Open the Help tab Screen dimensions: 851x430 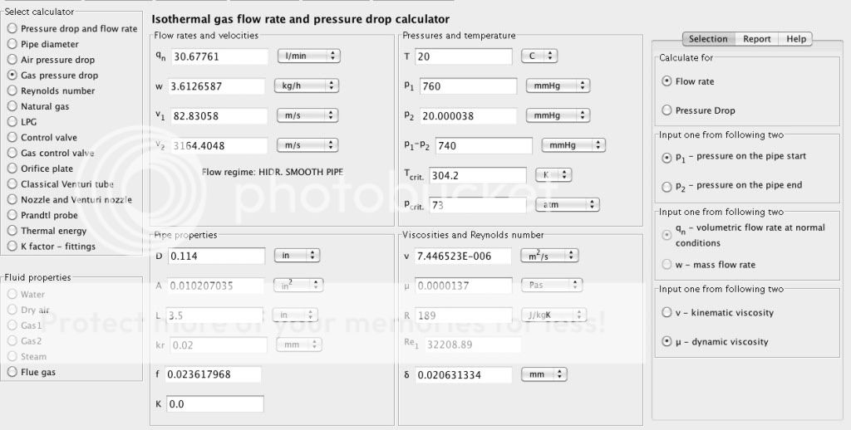(795, 38)
